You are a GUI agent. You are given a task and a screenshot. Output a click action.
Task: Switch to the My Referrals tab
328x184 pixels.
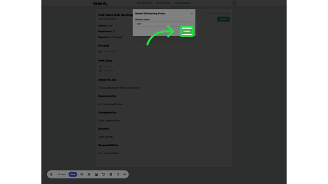163,3
